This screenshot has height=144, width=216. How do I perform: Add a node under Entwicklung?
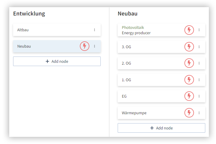coord(57,61)
